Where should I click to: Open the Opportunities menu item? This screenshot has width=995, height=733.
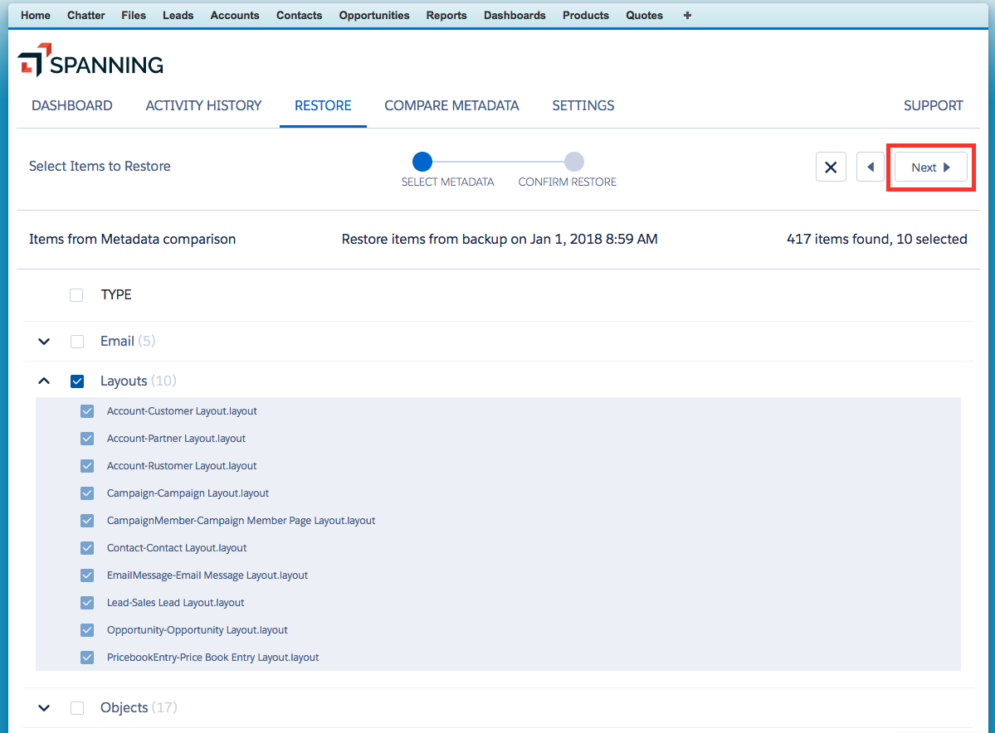373,15
